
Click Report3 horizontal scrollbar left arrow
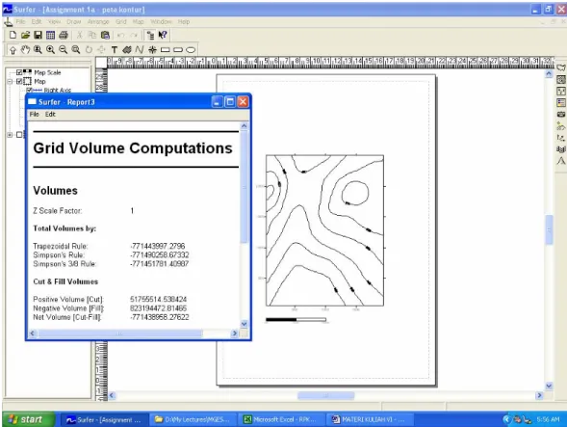pyautogui.click(x=32, y=334)
